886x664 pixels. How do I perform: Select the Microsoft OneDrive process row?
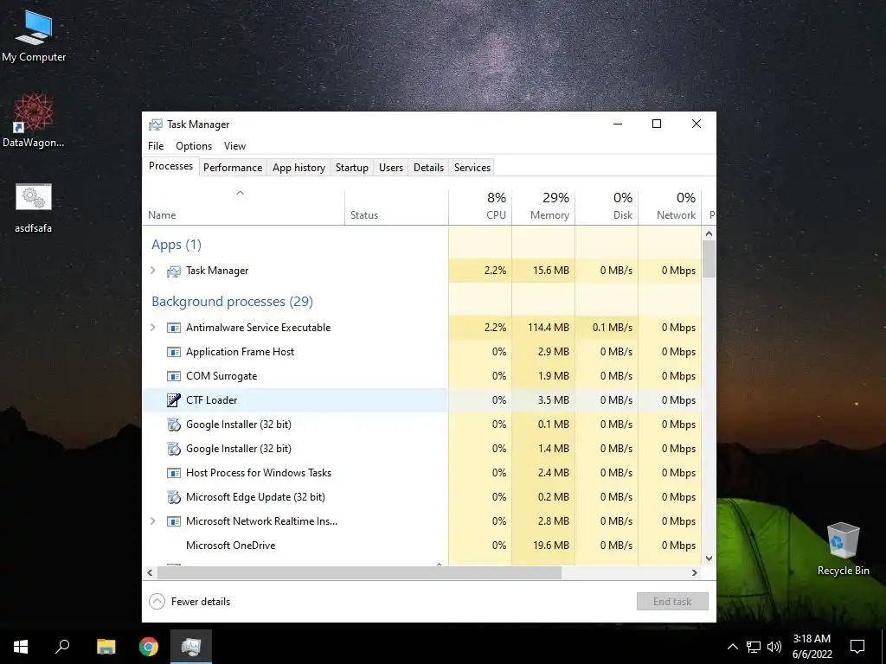(x=421, y=546)
